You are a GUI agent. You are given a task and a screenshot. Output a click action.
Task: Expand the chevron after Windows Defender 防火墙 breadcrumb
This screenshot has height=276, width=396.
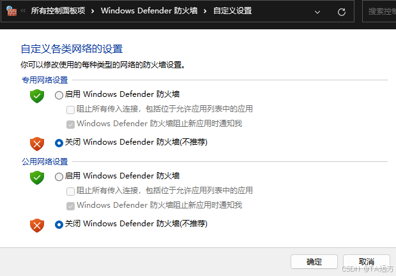pyautogui.click(x=205, y=11)
